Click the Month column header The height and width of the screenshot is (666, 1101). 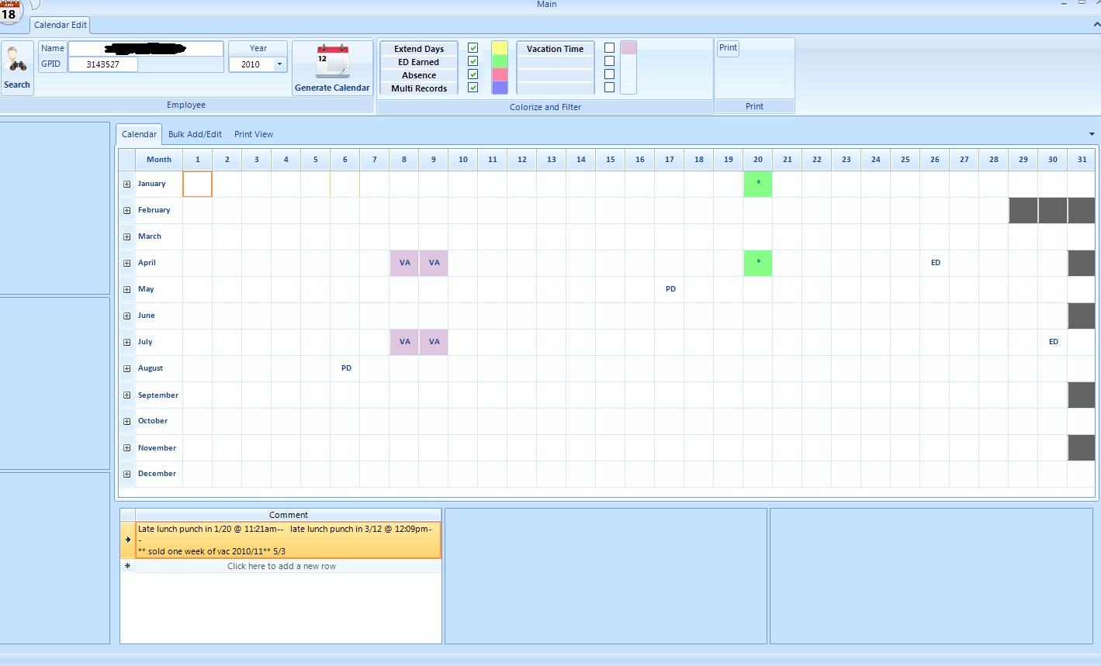click(158, 160)
